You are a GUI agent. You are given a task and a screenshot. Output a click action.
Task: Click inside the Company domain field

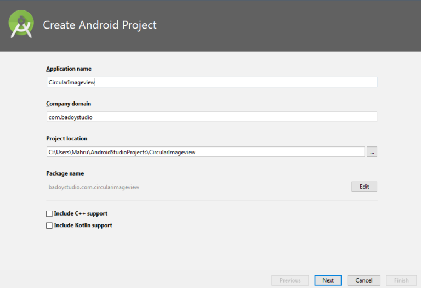212,117
